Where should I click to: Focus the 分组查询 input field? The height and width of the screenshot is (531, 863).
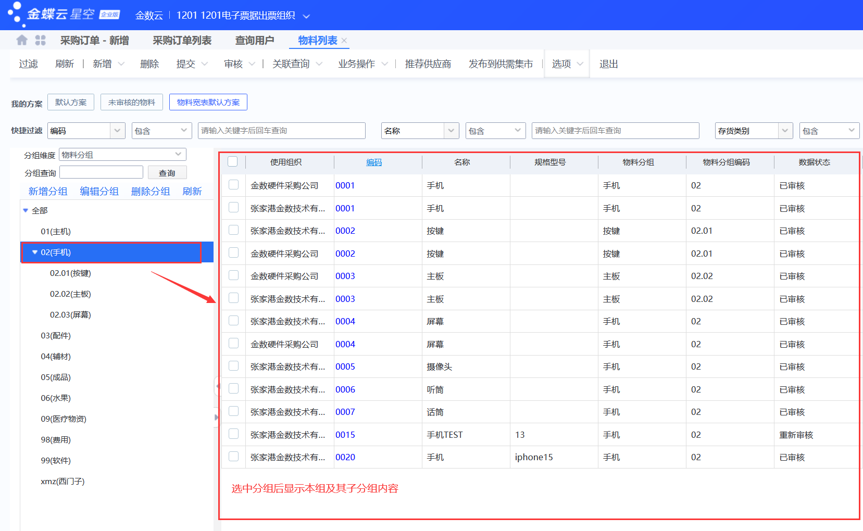pos(101,172)
